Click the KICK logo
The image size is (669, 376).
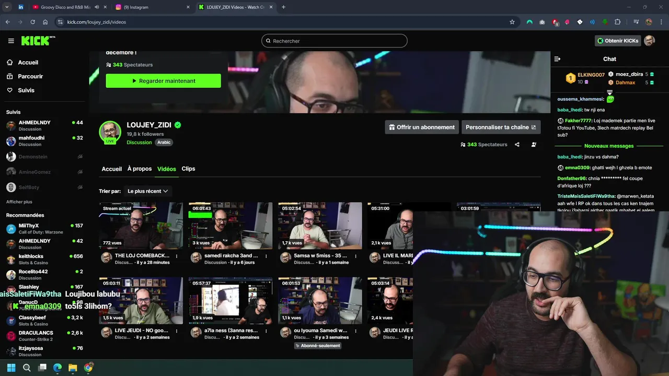(38, 41)
